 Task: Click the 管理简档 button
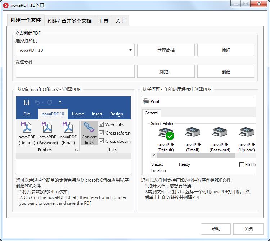pos(166,50)
